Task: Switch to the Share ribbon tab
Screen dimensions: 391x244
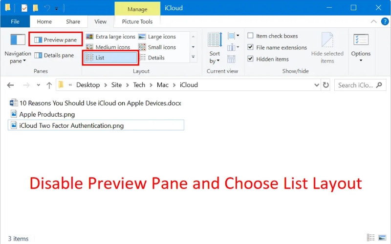Action: 73,21
